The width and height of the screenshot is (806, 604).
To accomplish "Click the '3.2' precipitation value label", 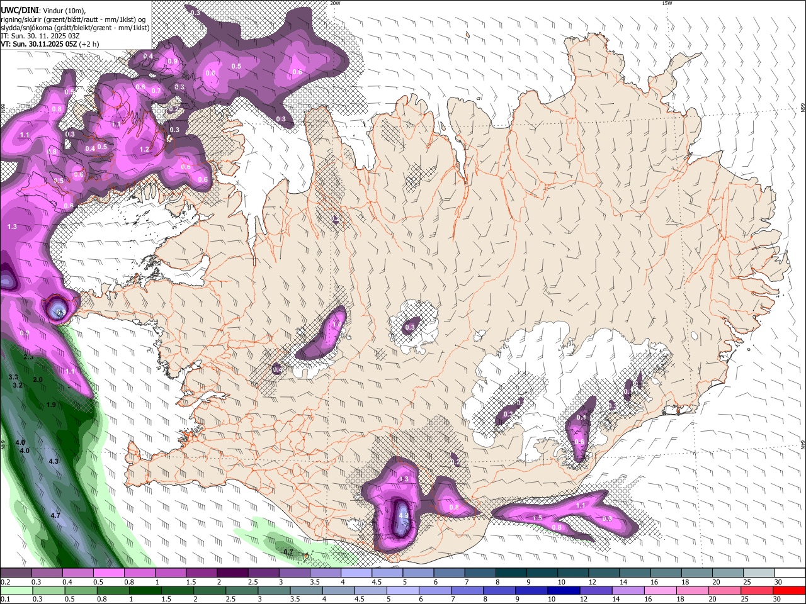I will click(x=18, y=385).
